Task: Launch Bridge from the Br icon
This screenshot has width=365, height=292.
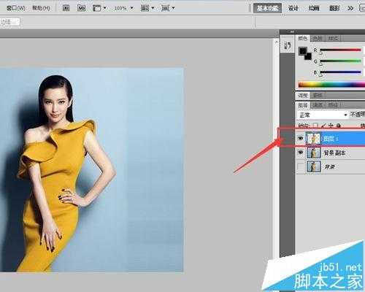Action: pyautogui.click(x=66, y=8)
